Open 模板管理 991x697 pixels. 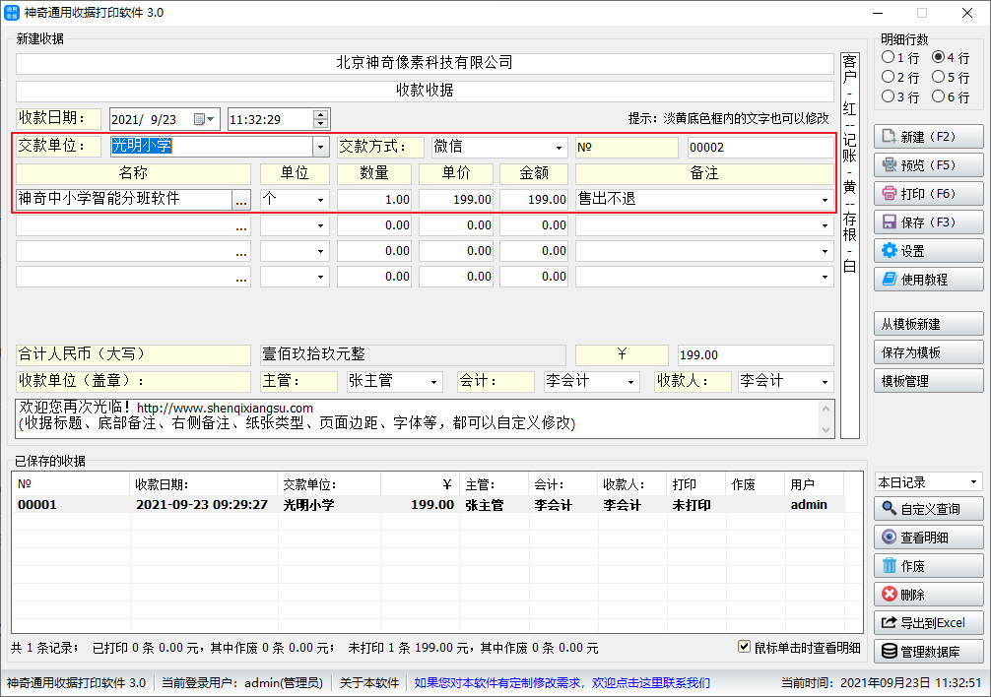(928, 381)
